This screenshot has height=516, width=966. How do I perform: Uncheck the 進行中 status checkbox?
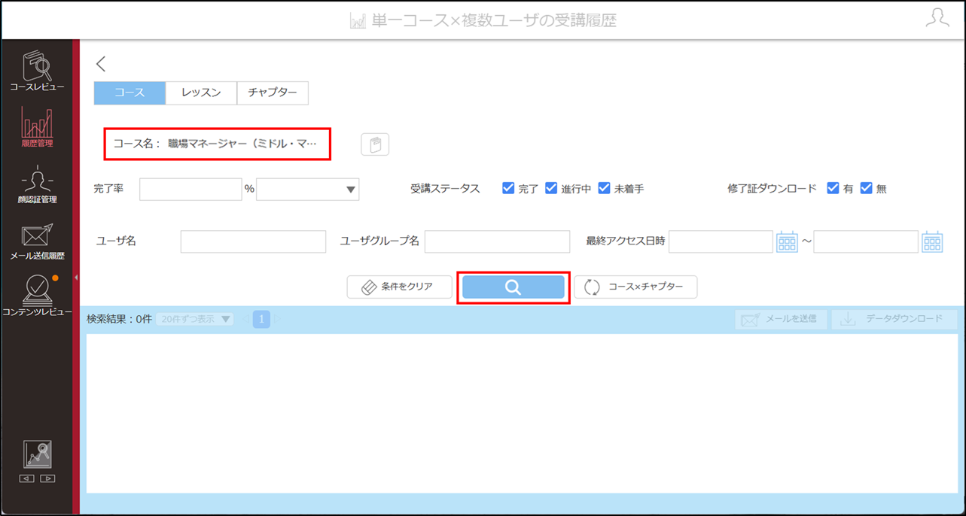[551, 188]
